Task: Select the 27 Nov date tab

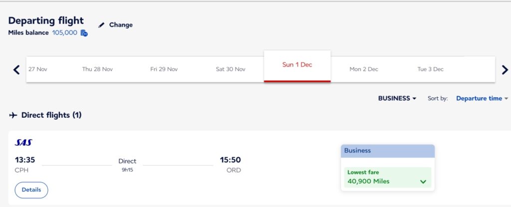Action: (38, 69)
